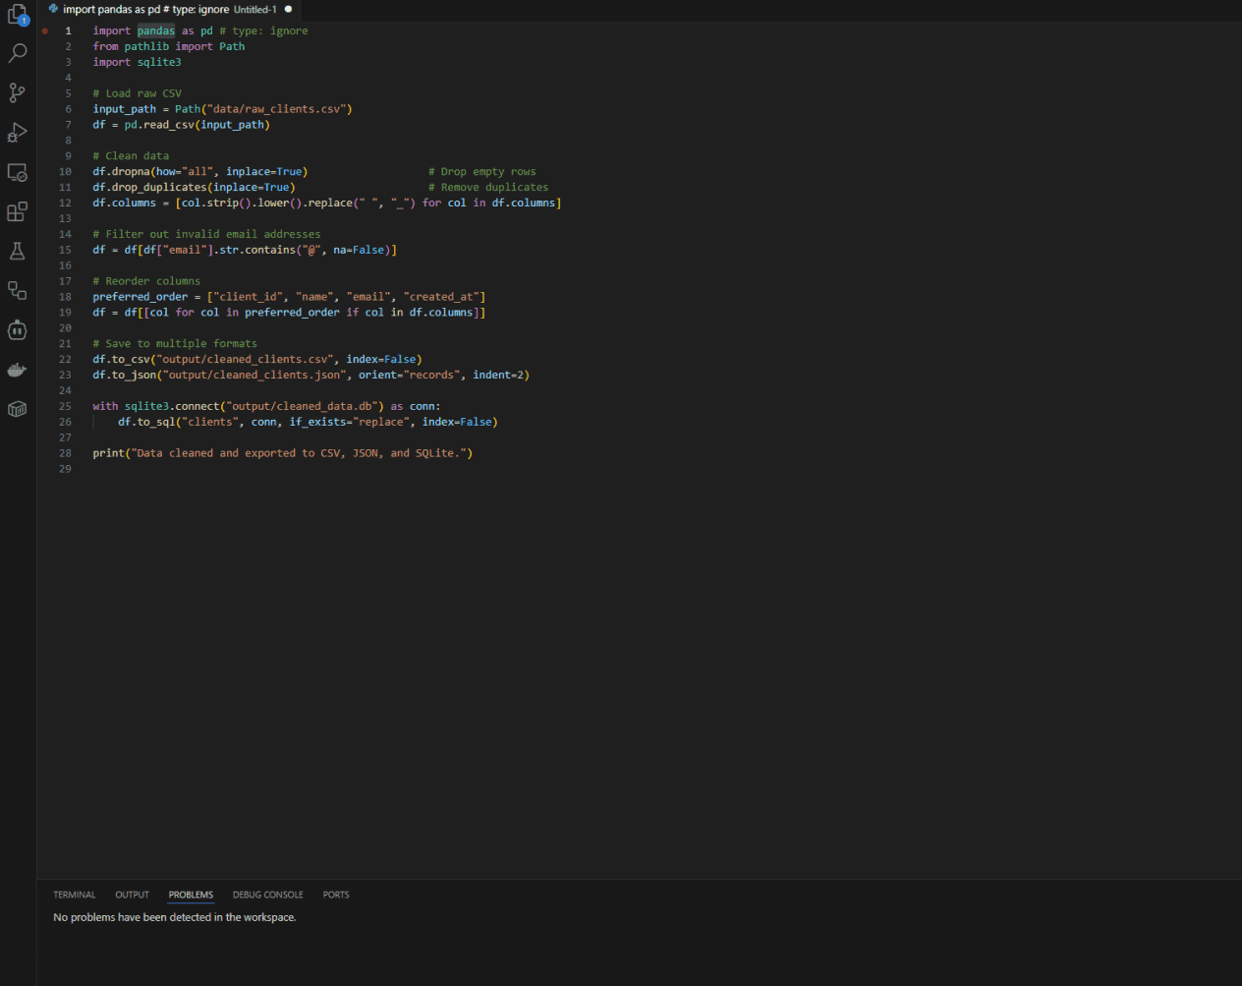Click 'No problems have been detected' message

coord(175,917)
